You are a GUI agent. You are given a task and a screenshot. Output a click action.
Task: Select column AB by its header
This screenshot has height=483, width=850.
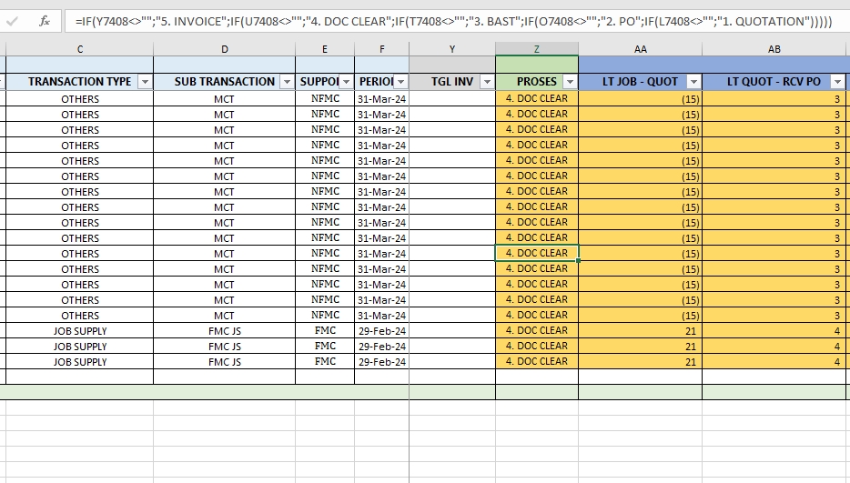coord(774,49)
